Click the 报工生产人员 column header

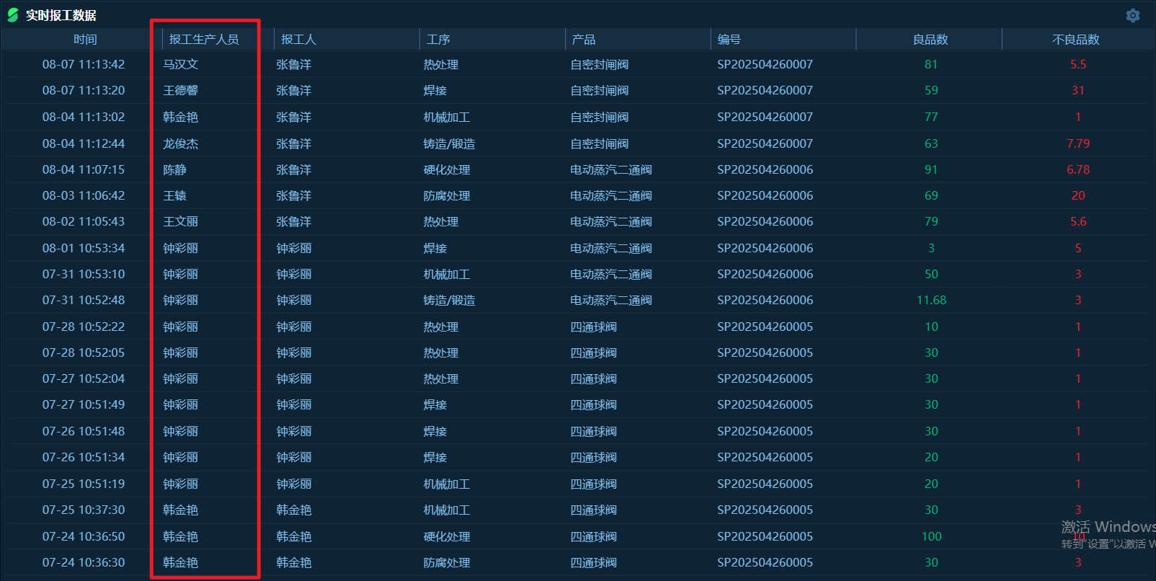(x=204, y=40)
